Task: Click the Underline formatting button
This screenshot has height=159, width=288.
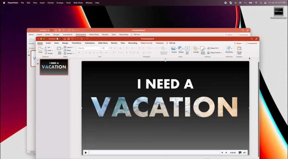Action: pos(86,53)
